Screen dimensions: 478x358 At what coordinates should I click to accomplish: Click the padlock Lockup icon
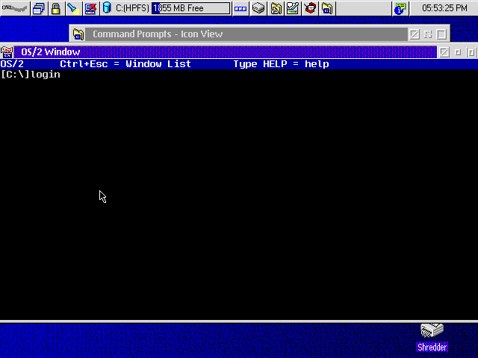click(56, 8)
